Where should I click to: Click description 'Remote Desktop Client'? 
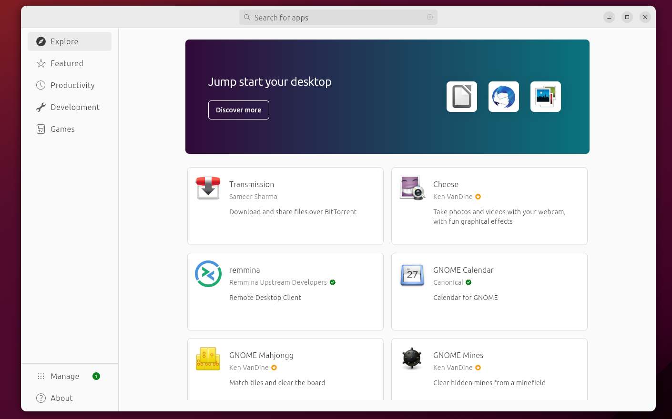coord(265,298)
